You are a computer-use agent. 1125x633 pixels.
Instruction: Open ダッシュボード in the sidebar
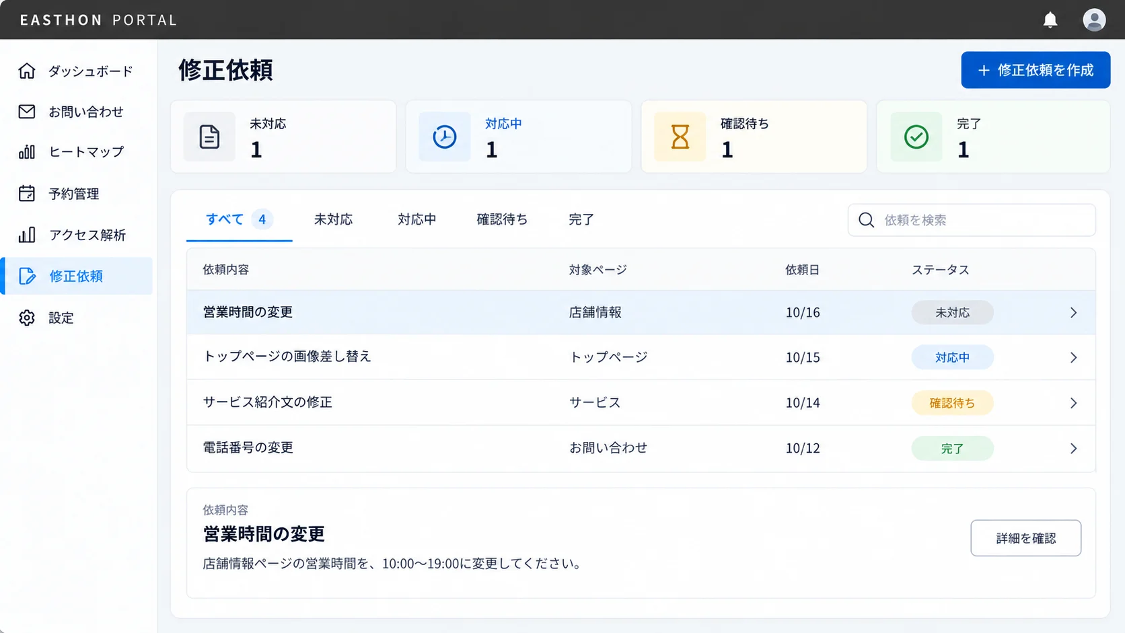(77, 71)
